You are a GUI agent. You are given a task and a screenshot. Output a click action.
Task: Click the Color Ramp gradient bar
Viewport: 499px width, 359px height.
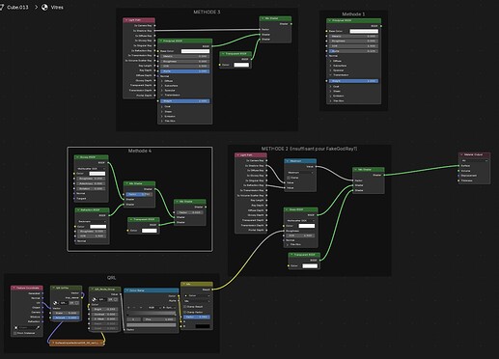pos(152,314)
